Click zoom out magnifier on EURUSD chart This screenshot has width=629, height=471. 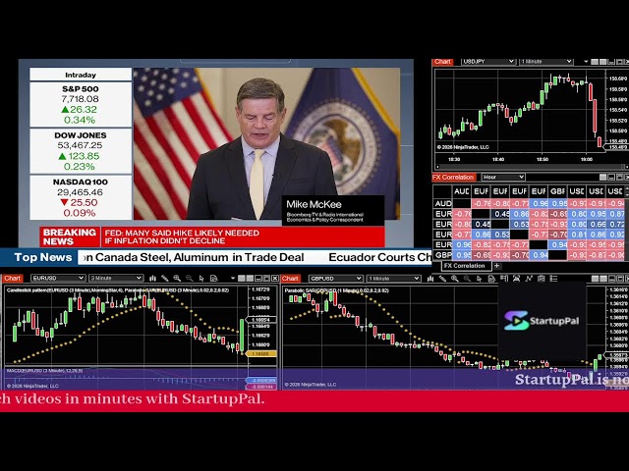coord(190,278)
